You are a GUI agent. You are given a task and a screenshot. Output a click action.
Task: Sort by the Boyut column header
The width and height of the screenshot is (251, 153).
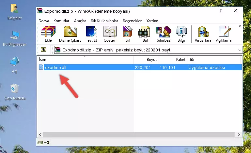[x=146, y=60]
